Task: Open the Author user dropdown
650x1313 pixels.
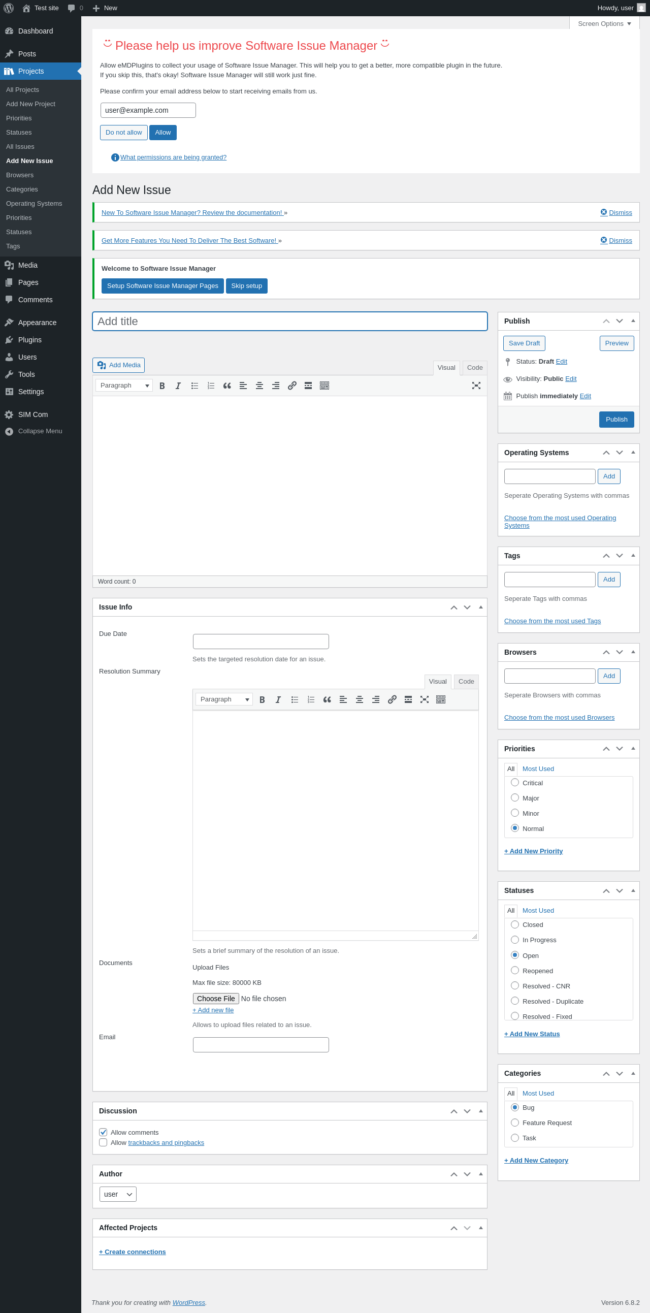Action: [x=118, y=1195]
